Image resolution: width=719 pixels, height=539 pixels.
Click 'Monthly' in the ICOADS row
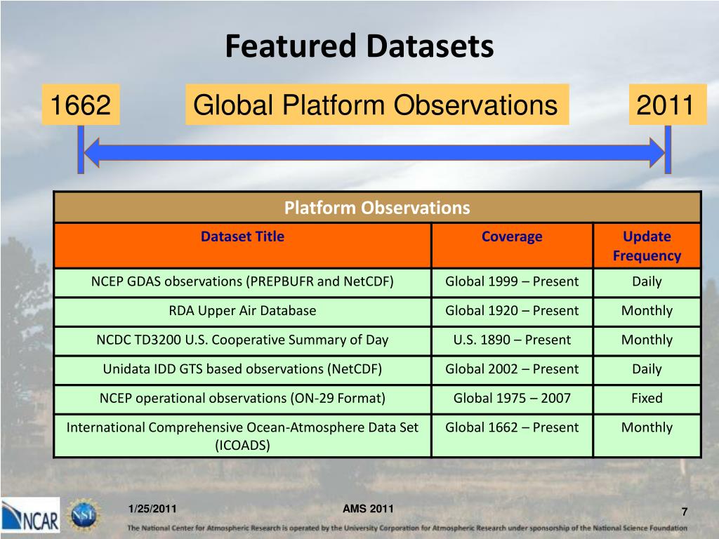click(647, 436)
